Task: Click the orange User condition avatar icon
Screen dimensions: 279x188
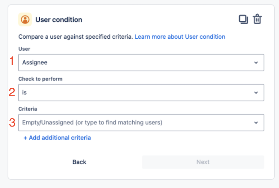Action: point(25,20)
